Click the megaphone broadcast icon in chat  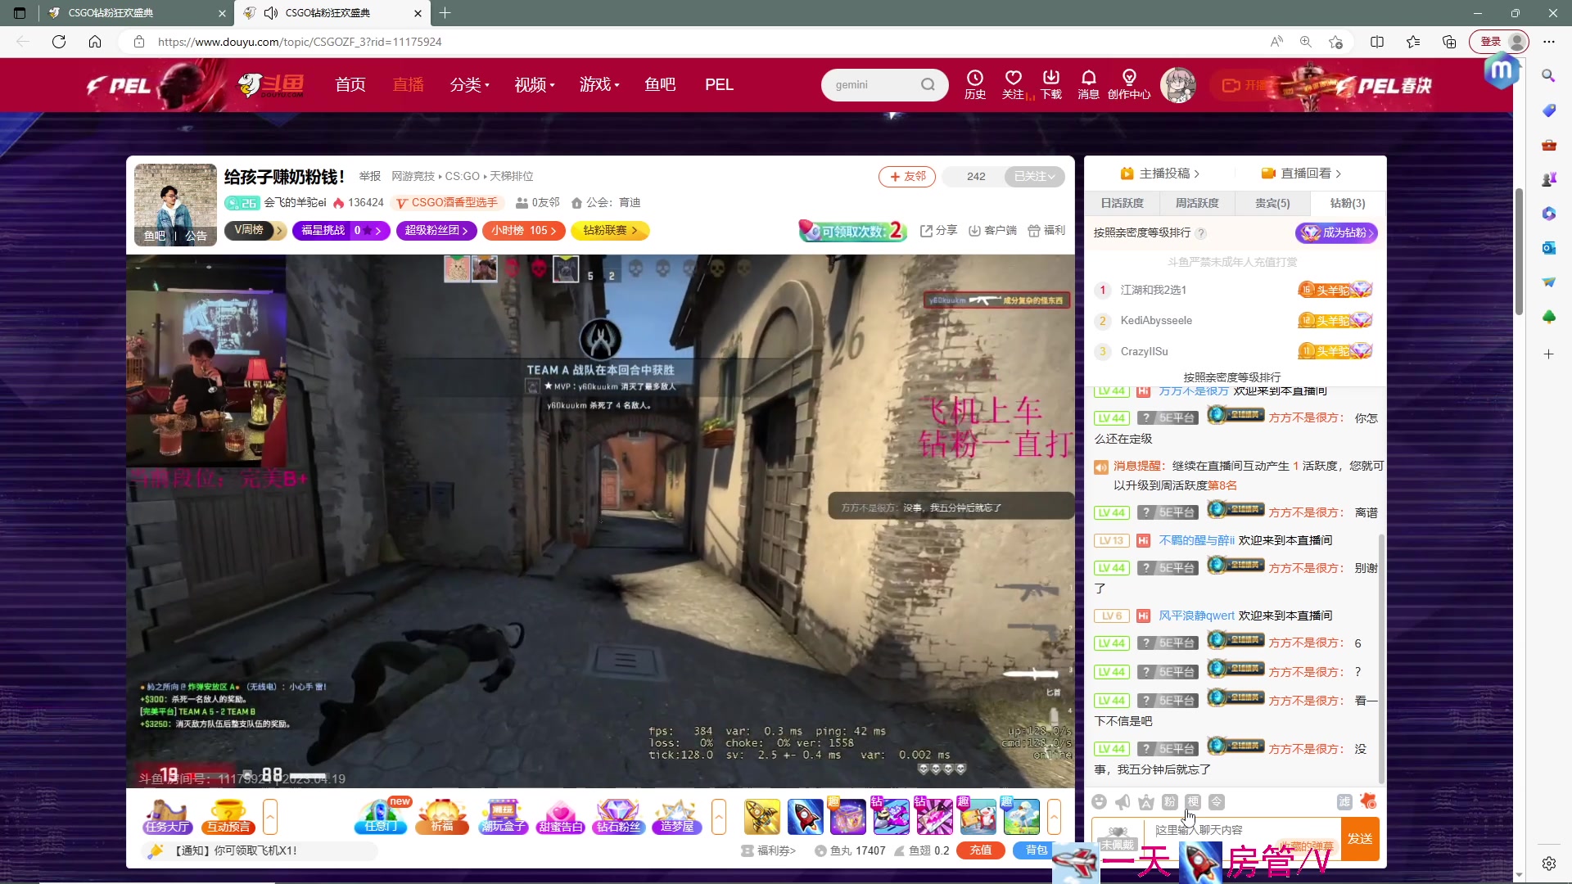click(x=1123, y=802)
